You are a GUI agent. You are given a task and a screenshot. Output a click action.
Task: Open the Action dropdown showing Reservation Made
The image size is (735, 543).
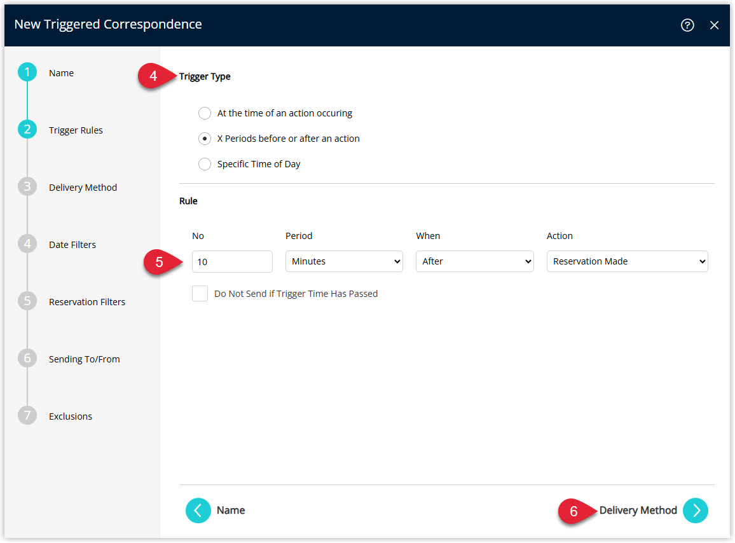(627, 261)
